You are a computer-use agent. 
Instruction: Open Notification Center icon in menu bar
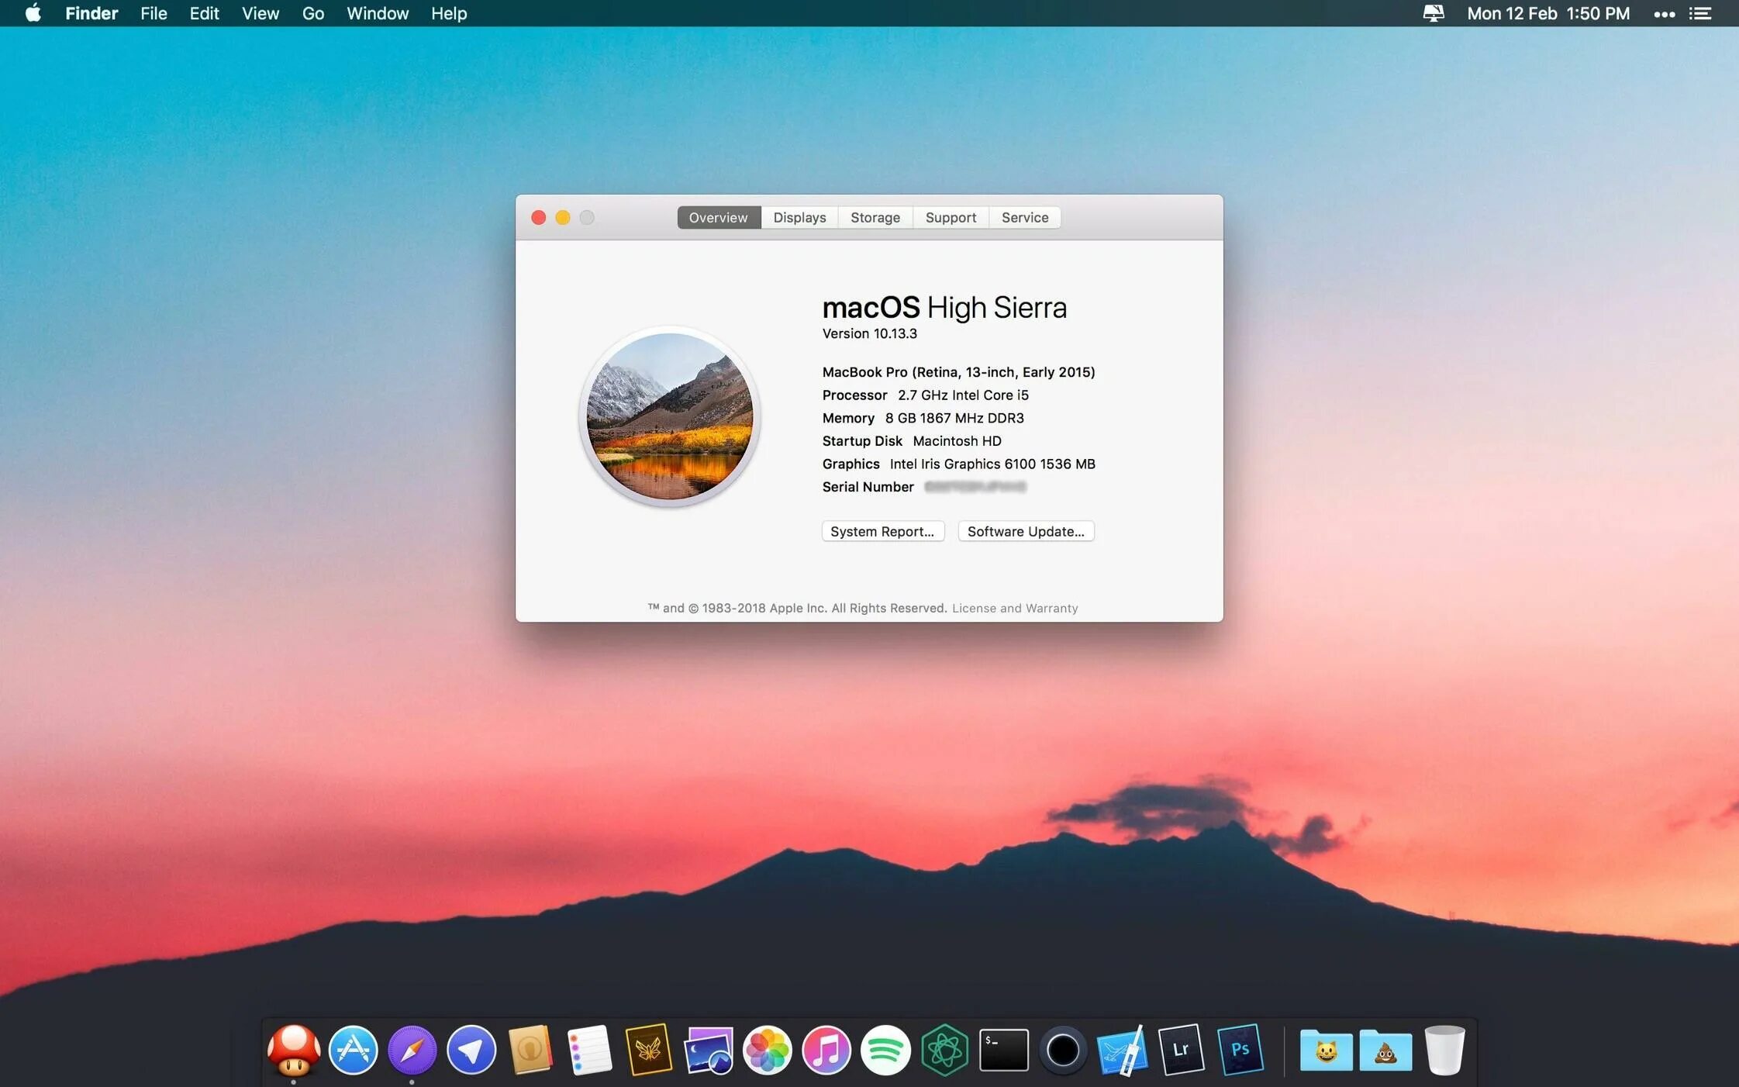click(1700, 13)
